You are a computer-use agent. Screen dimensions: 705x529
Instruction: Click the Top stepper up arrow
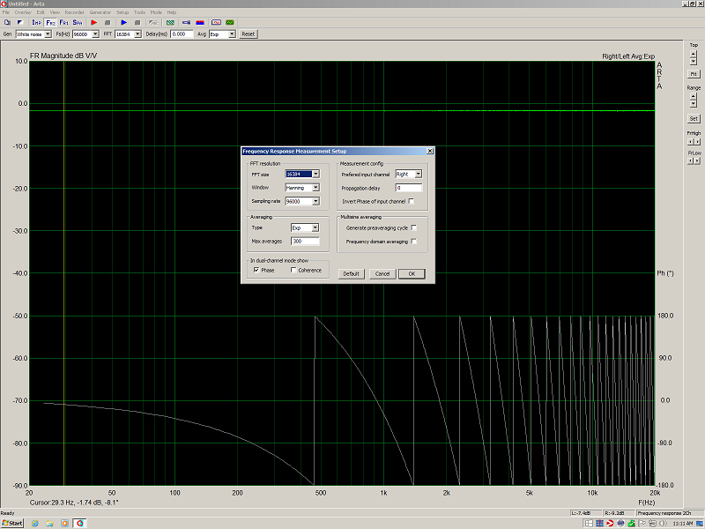click(x=694, y=54)
